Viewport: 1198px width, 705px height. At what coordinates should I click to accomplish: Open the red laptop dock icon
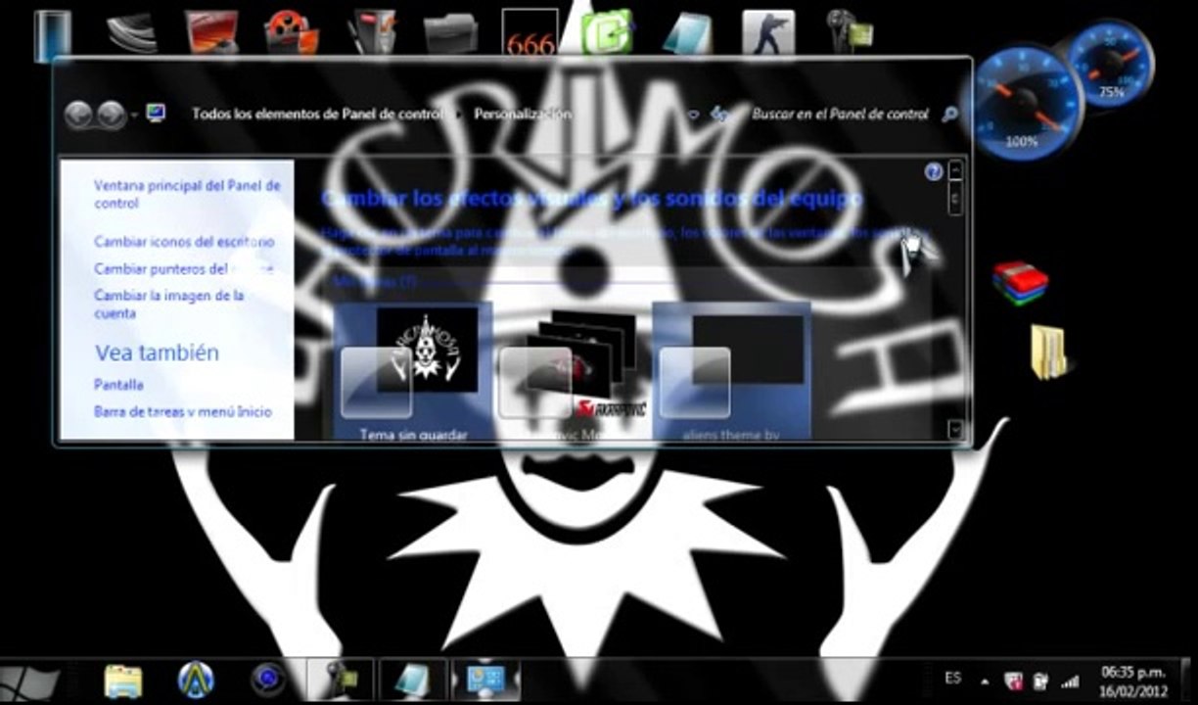point(211,32)
